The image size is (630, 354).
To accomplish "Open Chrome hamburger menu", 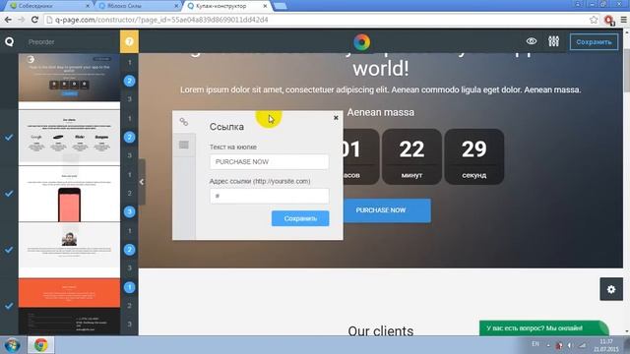I will click(623, 20).
